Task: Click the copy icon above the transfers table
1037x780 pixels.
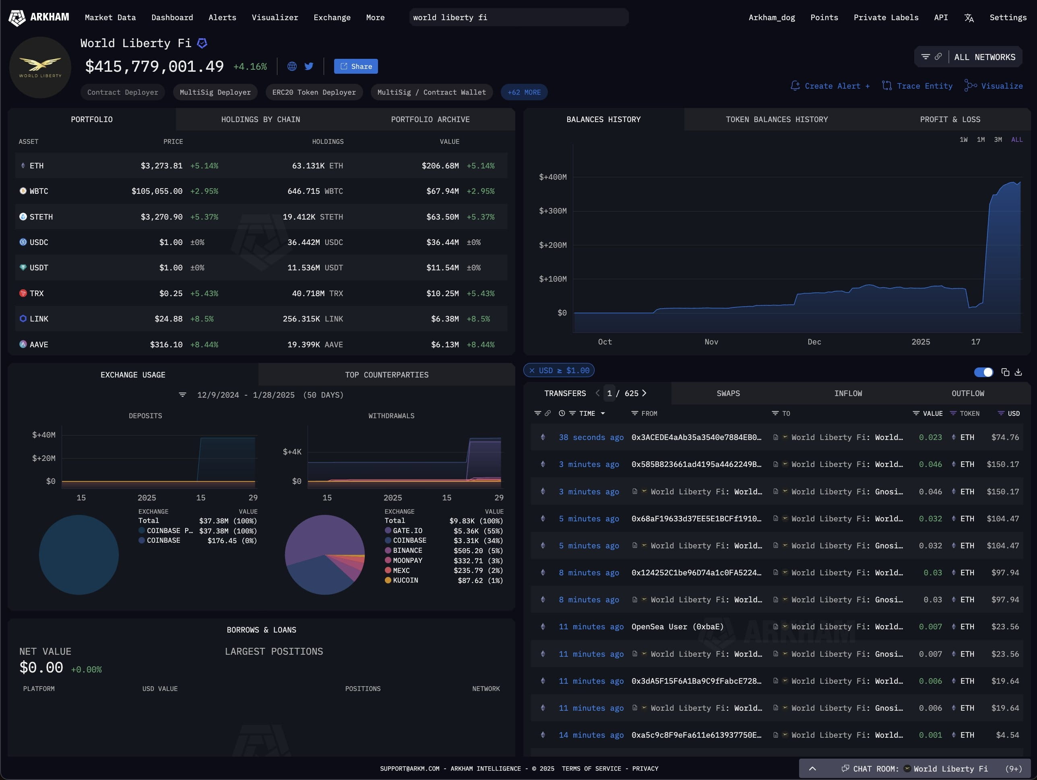Action: pos(1005,372)
